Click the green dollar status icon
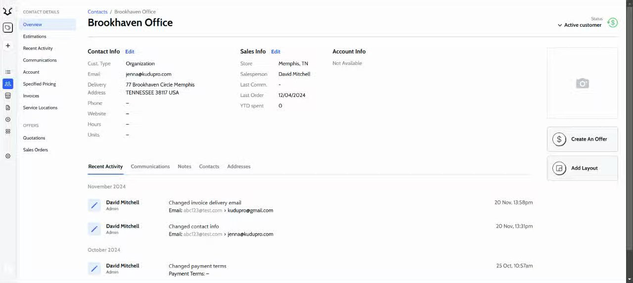The width and height of the screenshot is (633, 283). tap(612, 23)
